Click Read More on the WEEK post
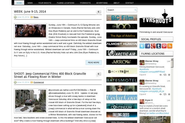185x123 pixels. 93,62
